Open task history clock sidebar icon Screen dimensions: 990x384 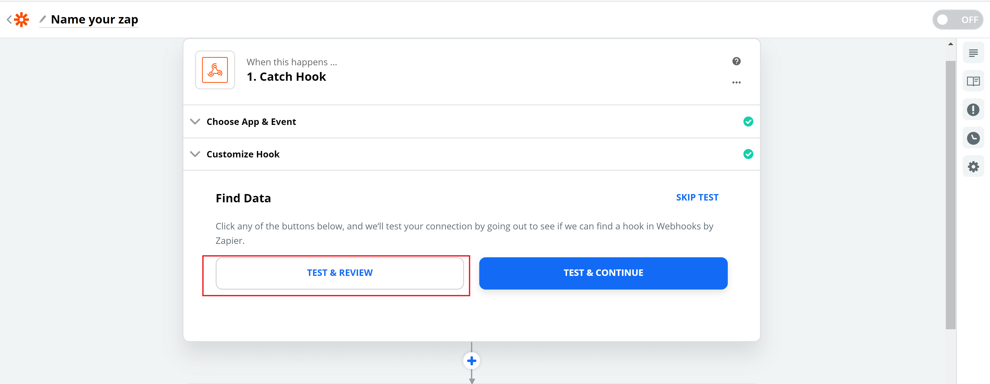tap(973, 138)
